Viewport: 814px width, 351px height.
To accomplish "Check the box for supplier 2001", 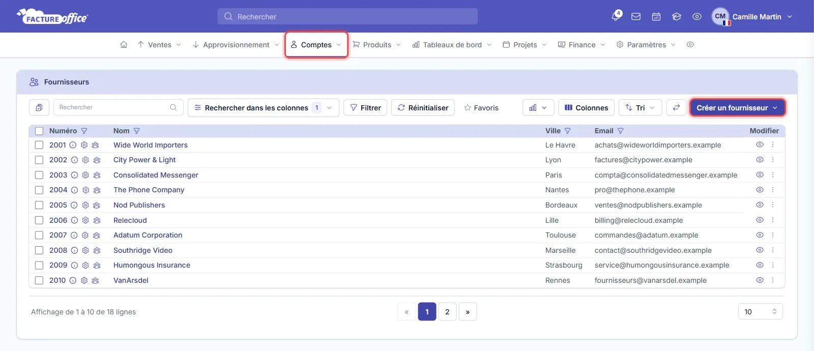I will click(39, 145).
